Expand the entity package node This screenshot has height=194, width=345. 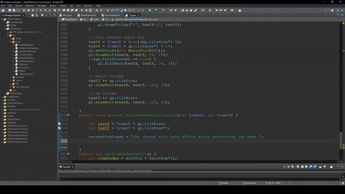click(x=11, y=38)
